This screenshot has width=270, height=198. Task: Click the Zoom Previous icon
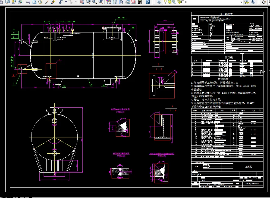tap(101, 2)
